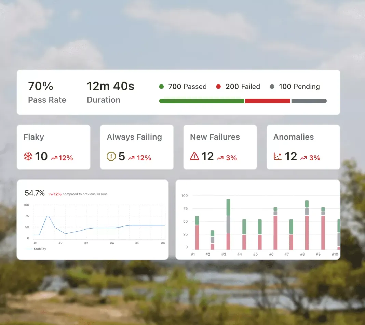This screenshot has width=365, height=325.
Task: Click 'compared to previous 10 runs' text
Action: coord(85,194)
